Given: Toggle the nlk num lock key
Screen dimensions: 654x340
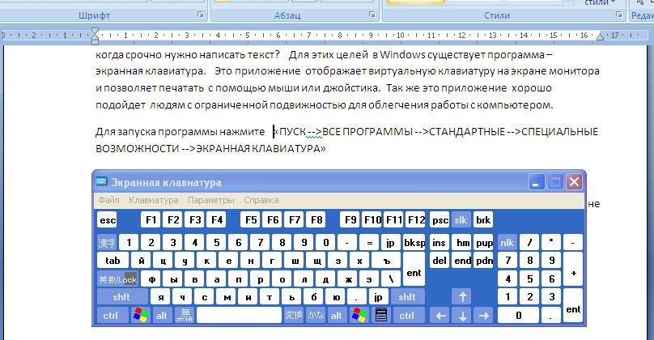Looking at the screenshot, I should [x=507, y=242].
